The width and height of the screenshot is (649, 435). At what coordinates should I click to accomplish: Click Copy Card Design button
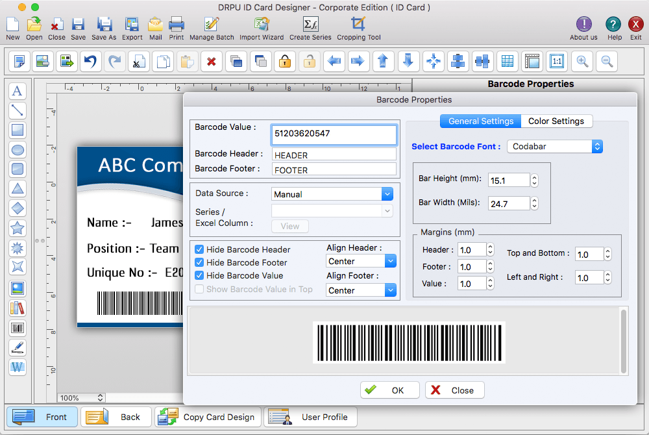(x=208, y=417)
